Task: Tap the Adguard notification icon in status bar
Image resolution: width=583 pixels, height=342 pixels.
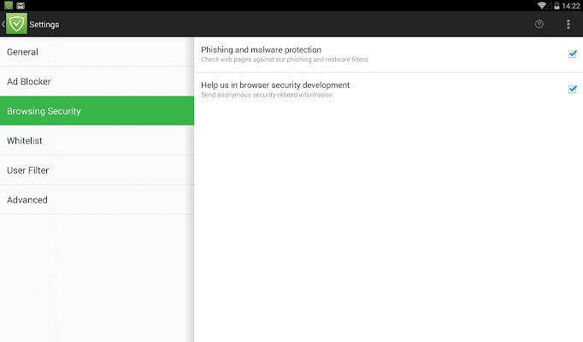Action: pos(8,5)
